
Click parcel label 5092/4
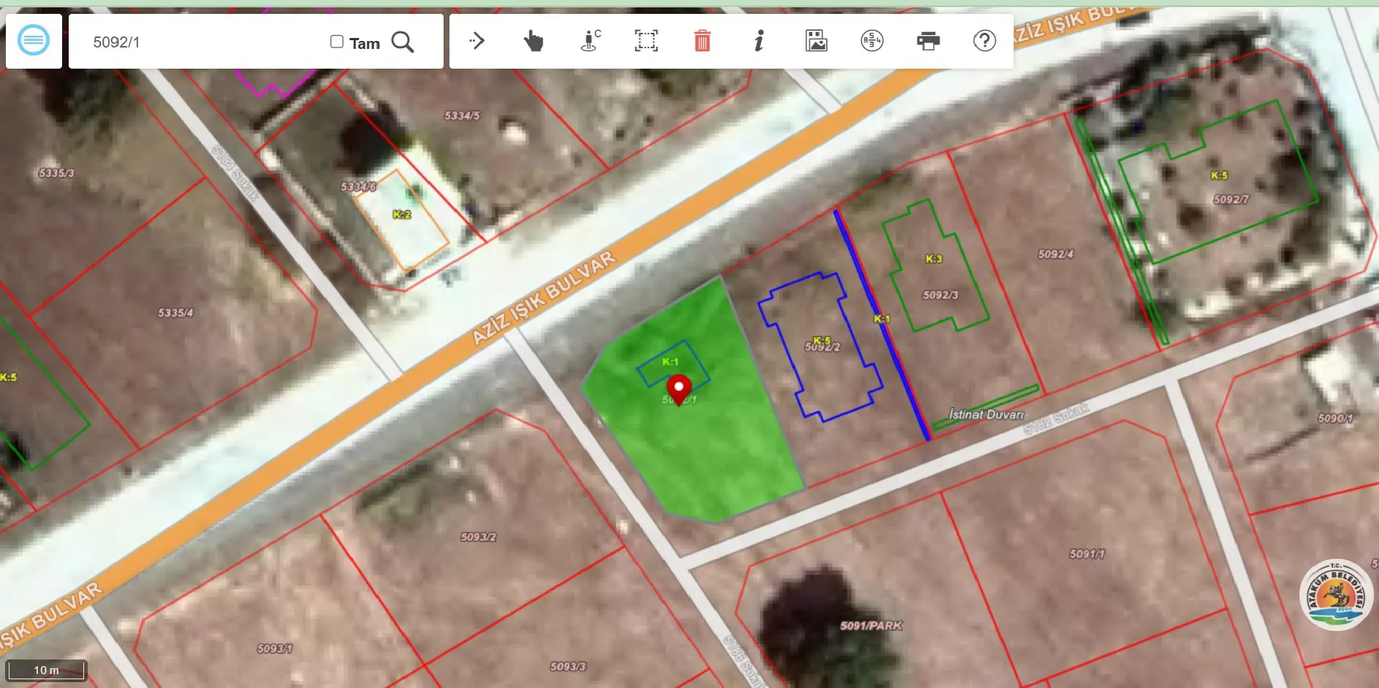point(1055,254)
